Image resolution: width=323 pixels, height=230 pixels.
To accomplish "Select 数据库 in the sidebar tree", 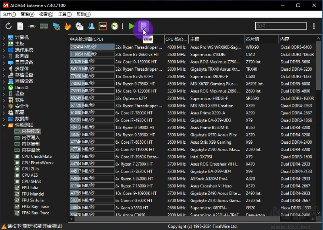I will coord(22,119).
